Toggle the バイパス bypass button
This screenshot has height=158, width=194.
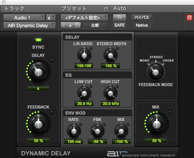pyautogui.click(x=142, y=18)
